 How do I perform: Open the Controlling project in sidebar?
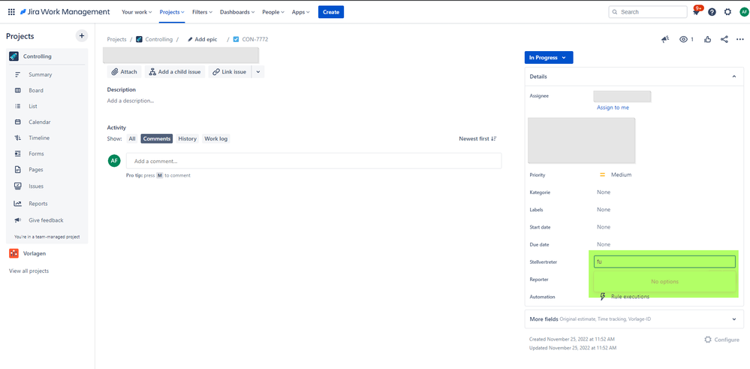tap(47, 56)
